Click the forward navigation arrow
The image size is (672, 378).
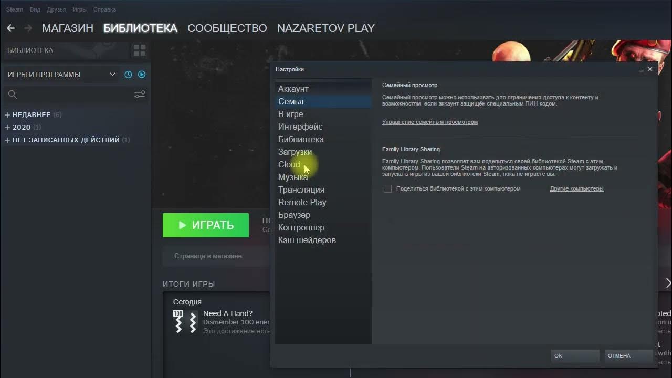click(x=28, y=28)
